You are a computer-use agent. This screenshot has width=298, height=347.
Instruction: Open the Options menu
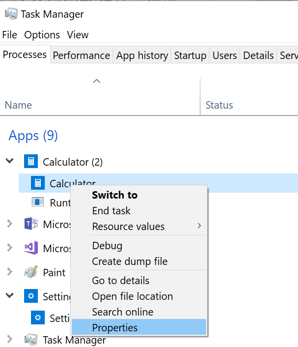pyautogui.click(x=42, y=35)
